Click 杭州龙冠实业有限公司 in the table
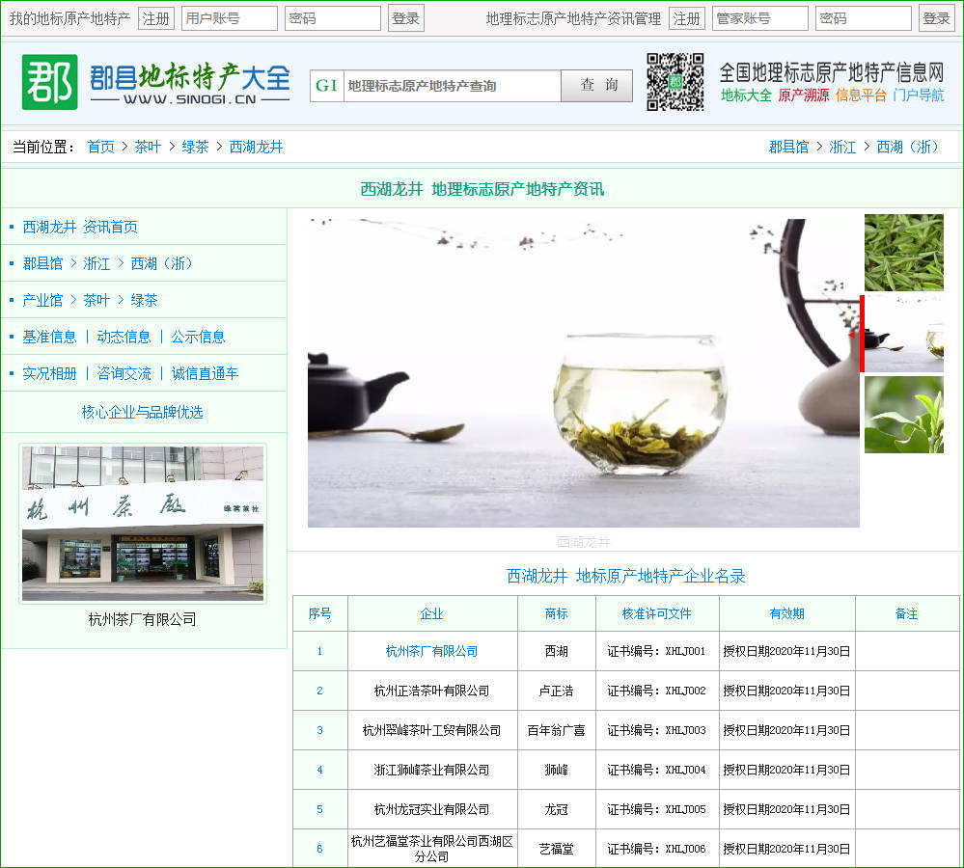This screenshot has height=868, width=964. [431, 809]
